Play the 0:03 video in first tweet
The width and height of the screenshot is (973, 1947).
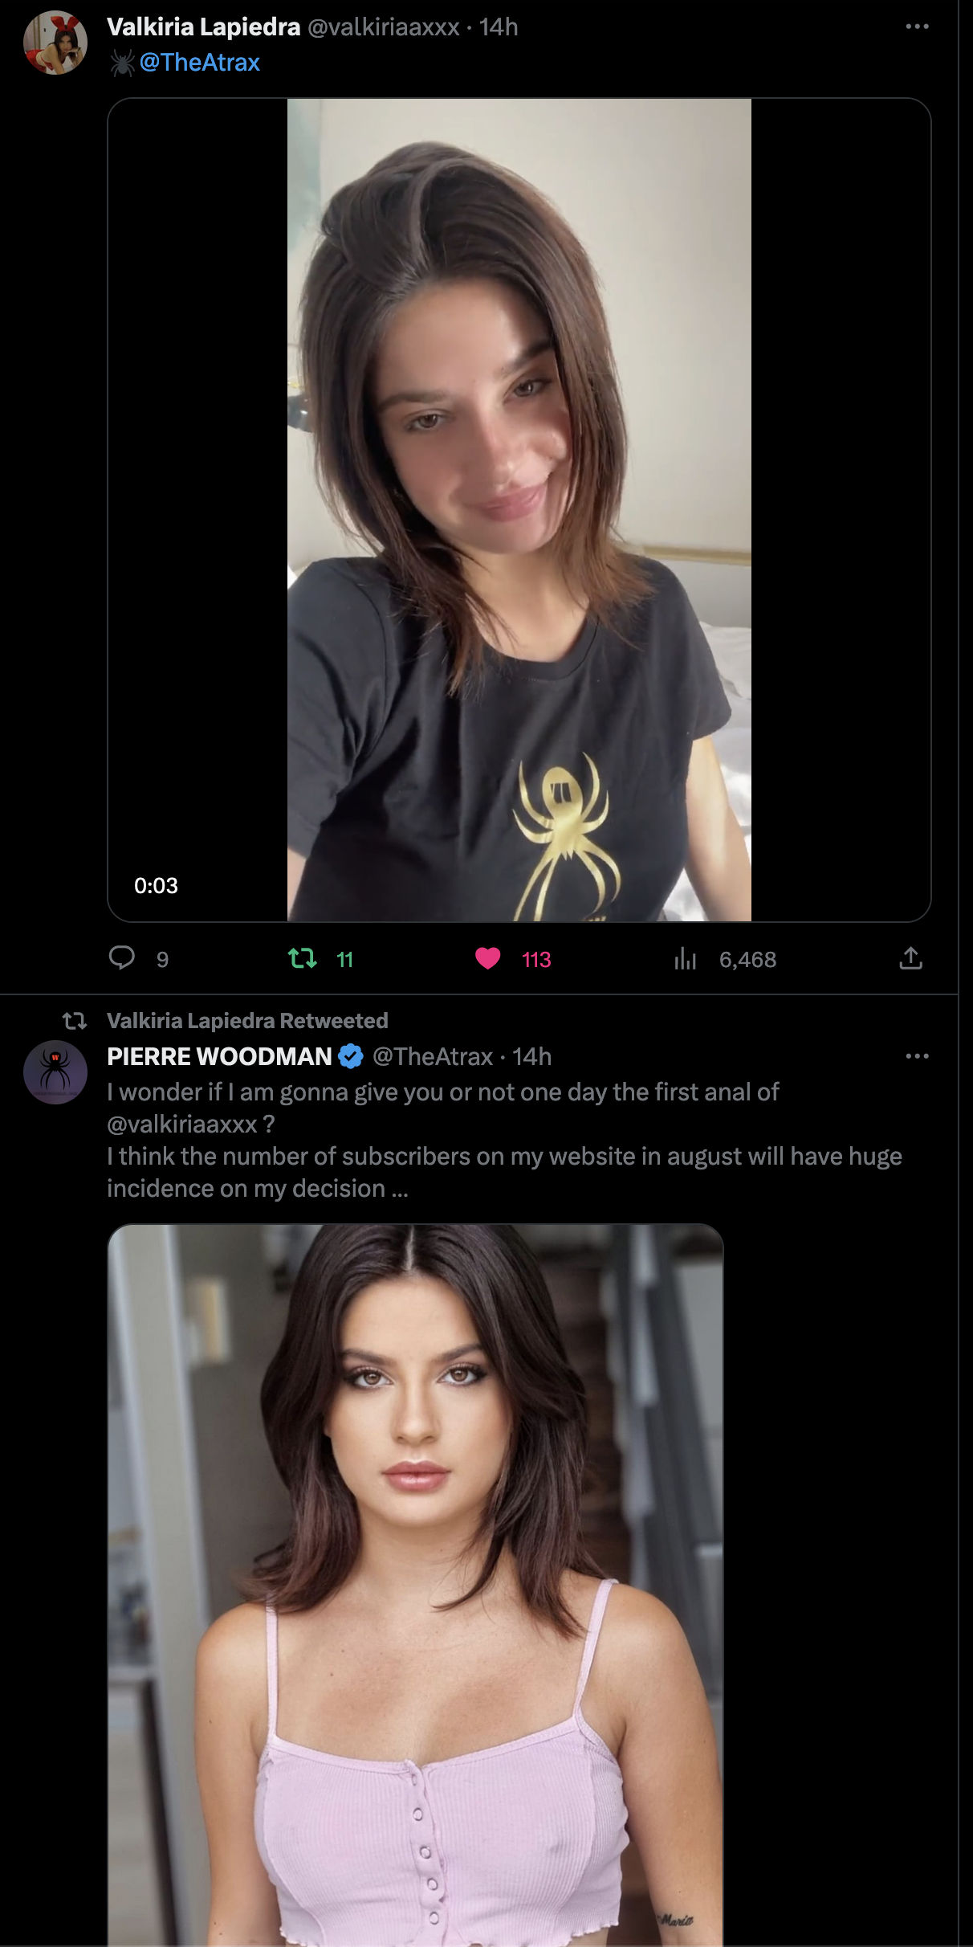tap(519, 509)
